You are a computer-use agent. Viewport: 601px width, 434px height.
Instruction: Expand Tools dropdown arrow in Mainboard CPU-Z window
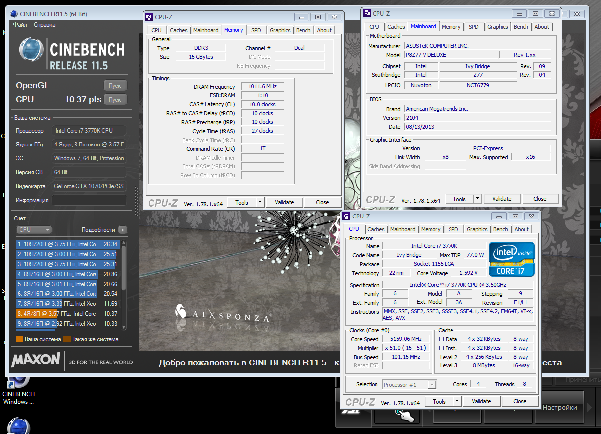click(477, 199)
